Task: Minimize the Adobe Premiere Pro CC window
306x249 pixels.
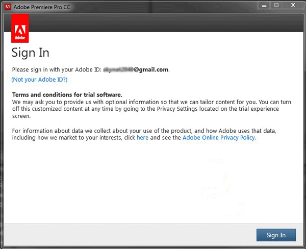Action: click(x=264, y=6)
